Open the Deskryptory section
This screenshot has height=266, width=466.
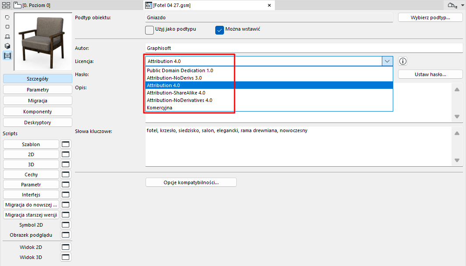(x=37, y=123)
